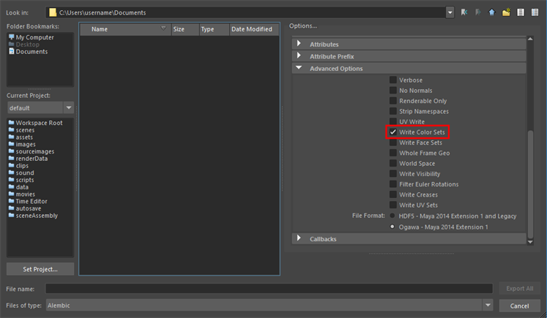Enable Write Face Sets checkbox
The width and height of the screenshot is (547, 318).
(392, 143)
